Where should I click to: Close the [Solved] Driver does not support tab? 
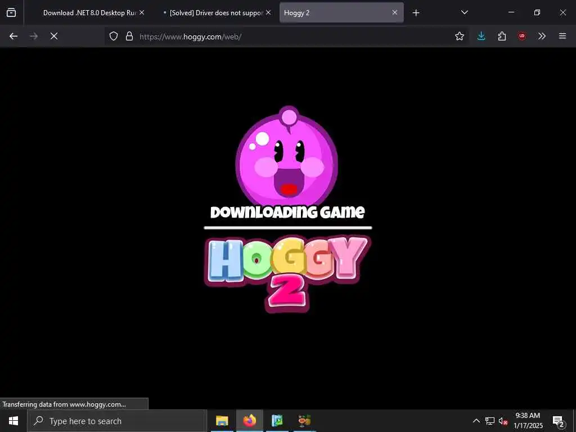tap(268, 12)
